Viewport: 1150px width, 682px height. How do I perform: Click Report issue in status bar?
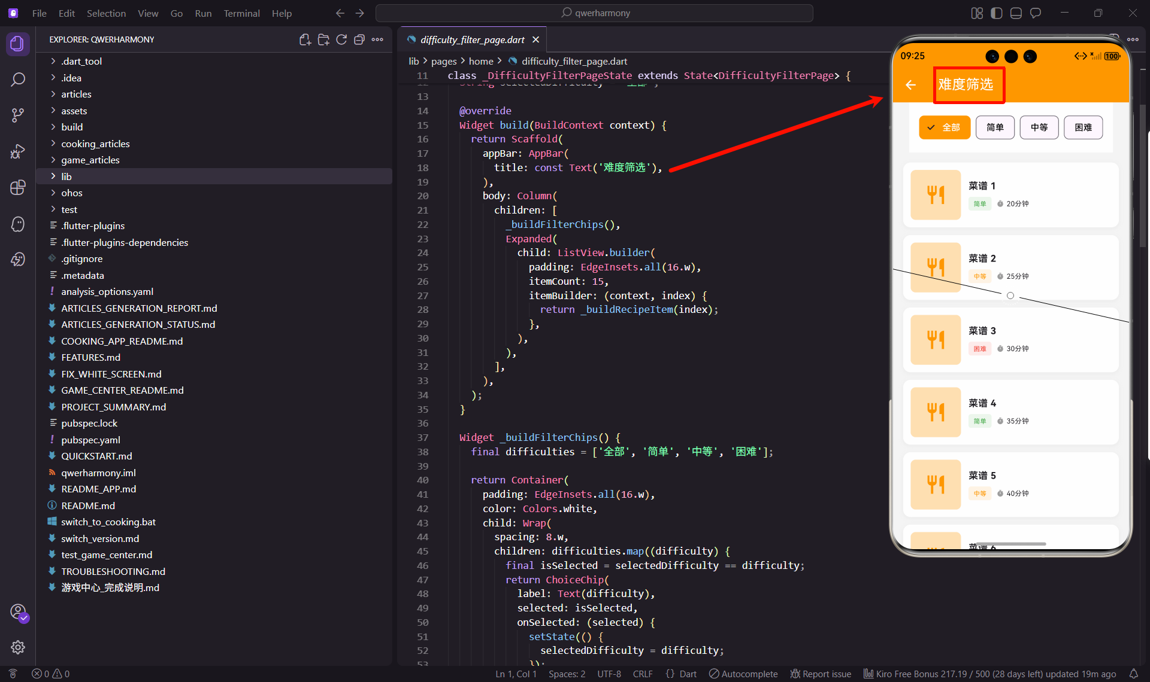(821, 674)
